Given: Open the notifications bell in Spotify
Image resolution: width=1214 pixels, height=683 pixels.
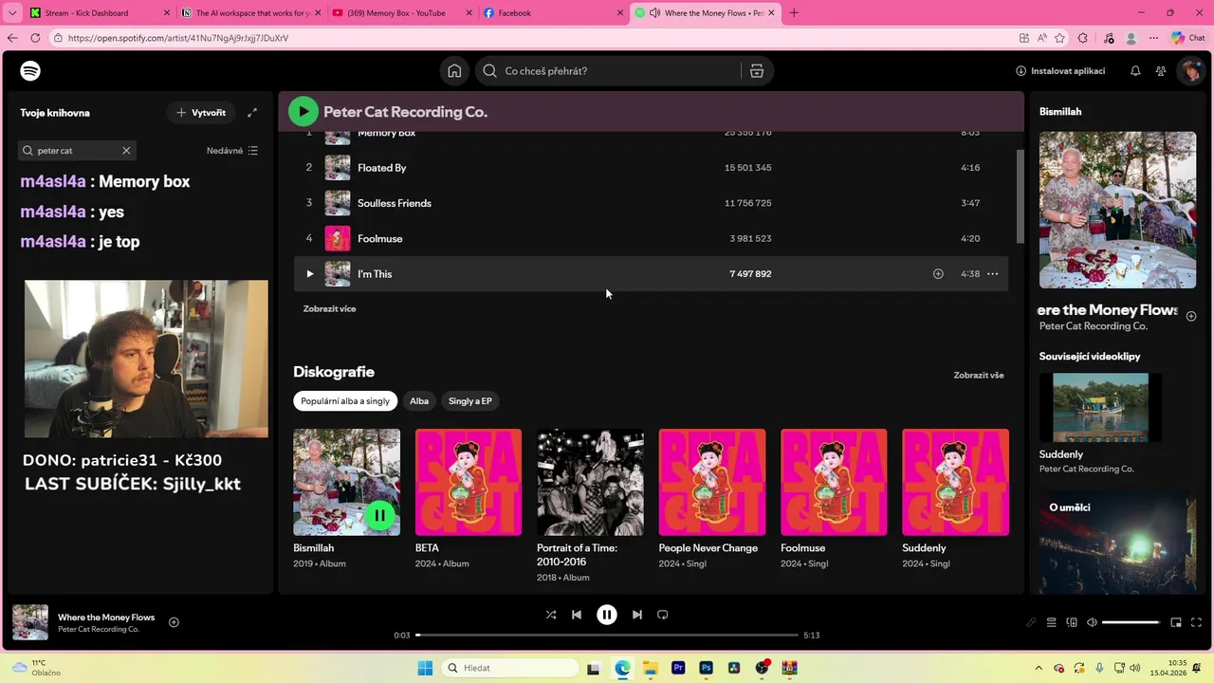Looking at the screenshot, I should [x=1135, y=71].
